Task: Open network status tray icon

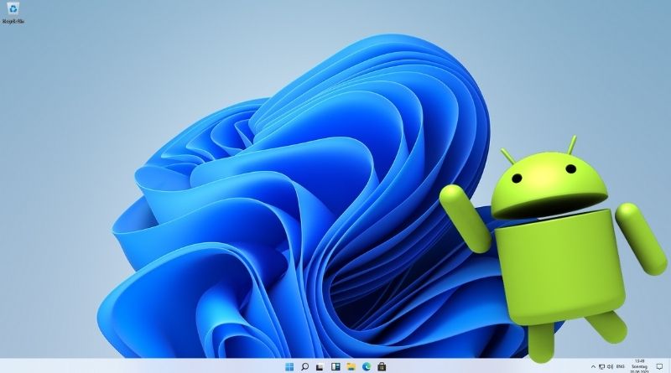Action: tap(601, 366)
